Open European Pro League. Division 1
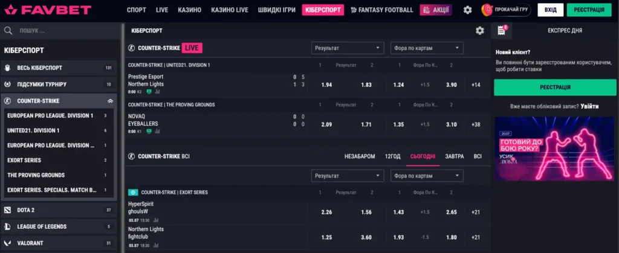The height and width of the screenshot is (253, 619). click(59, 116)
